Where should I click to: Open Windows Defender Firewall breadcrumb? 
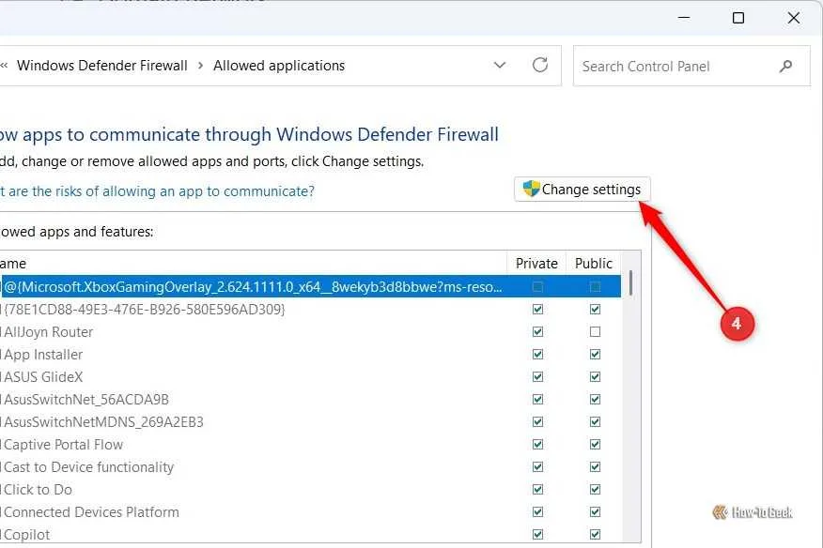(101, 66)
